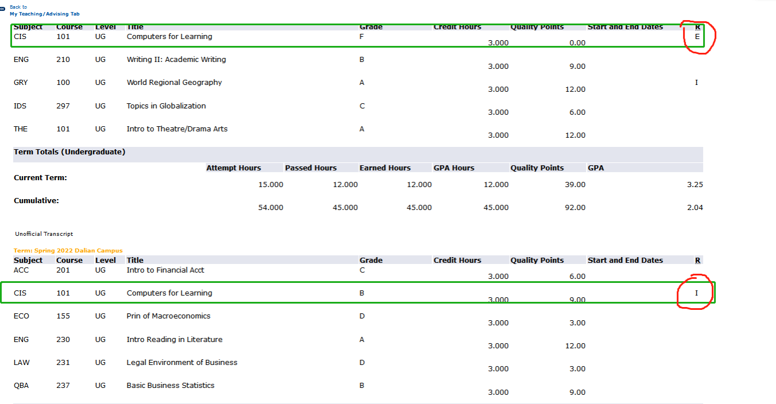
Task: Click the cumulative GPA value 2.04
Action: (x=694, y=208)
